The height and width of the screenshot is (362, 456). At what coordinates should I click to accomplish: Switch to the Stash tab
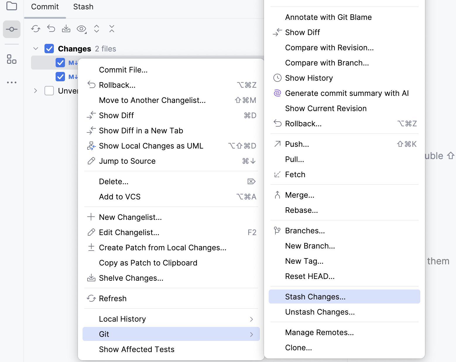(x=83, y=6)
